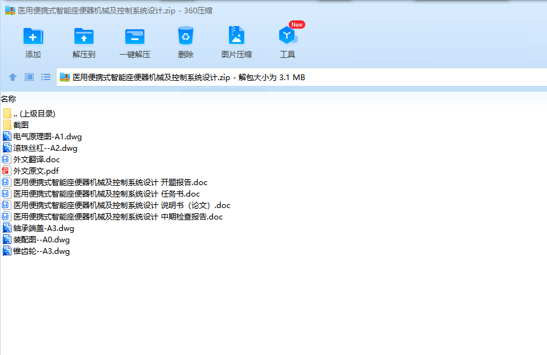Open the 图片压缩 (Image compress) tool
547x355 pixels.
[237, 35]
